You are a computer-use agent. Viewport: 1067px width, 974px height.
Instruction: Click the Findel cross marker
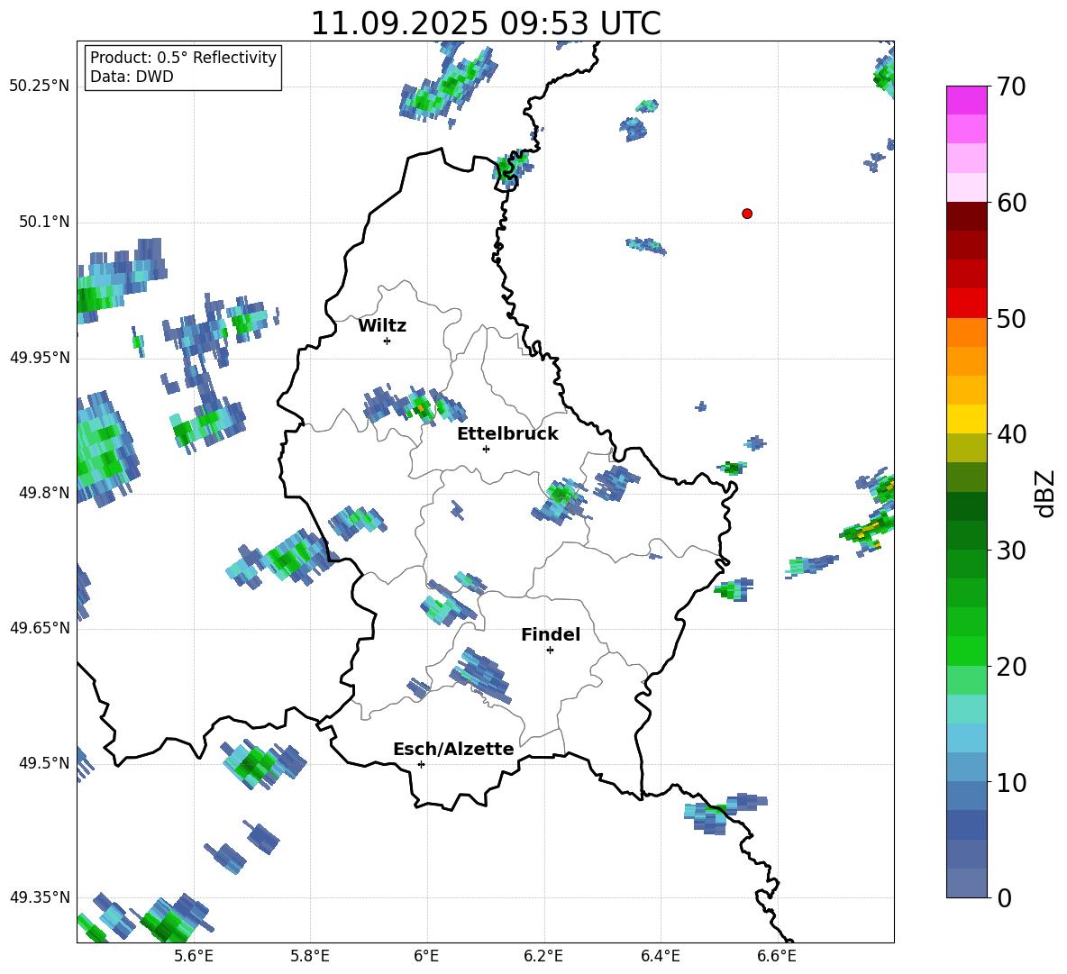pos(550,651)
